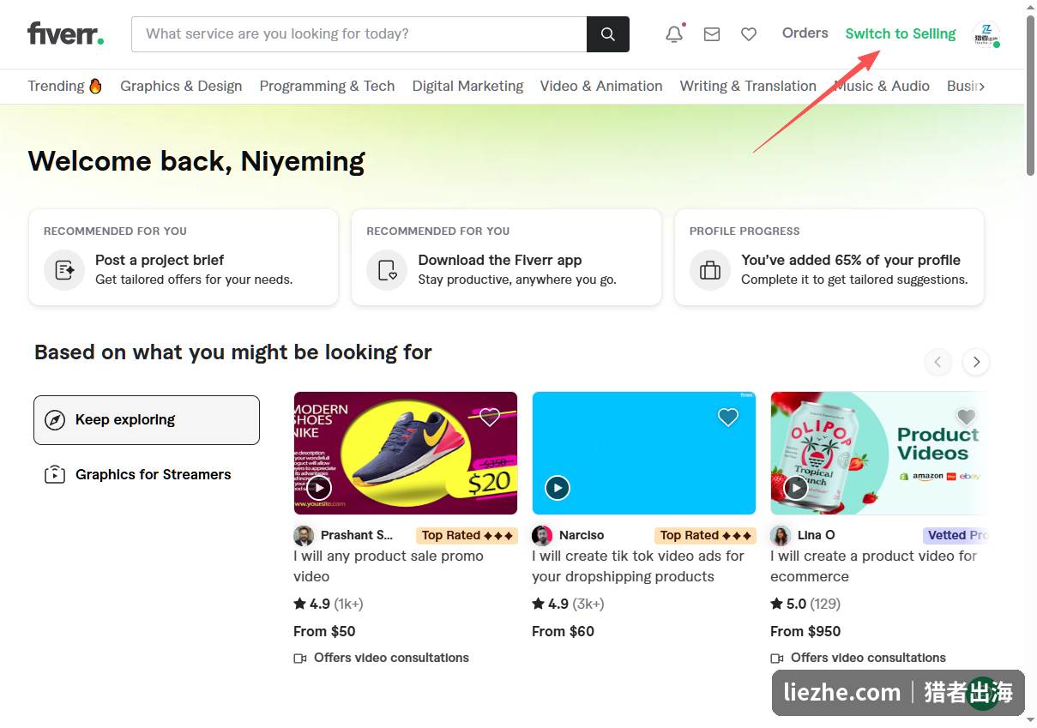This screenshot has width=1037, height=728.
Task: Play the Olipop product video preview
Action: (x=796, y=488)
